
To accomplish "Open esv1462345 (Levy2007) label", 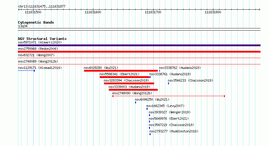I will coord(165,106).
